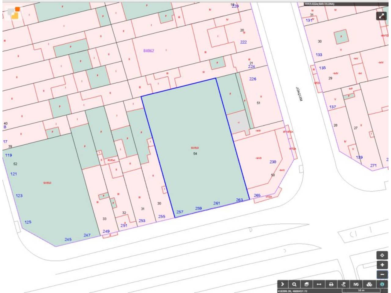Zoom in with the plus button
Image resolution: width=391 pixels, height=293 pixels.
click(382, 265)
